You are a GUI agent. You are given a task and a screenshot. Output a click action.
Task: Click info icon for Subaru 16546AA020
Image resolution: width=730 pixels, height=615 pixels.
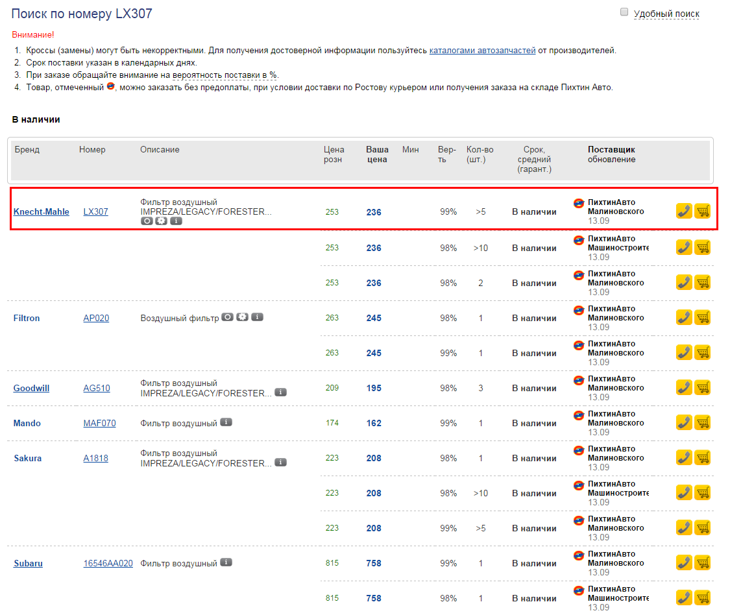pos(226,562)
